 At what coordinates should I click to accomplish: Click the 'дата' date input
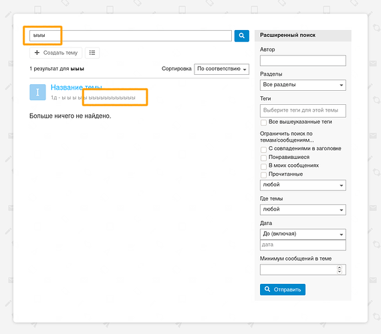[x=303, y=245]
